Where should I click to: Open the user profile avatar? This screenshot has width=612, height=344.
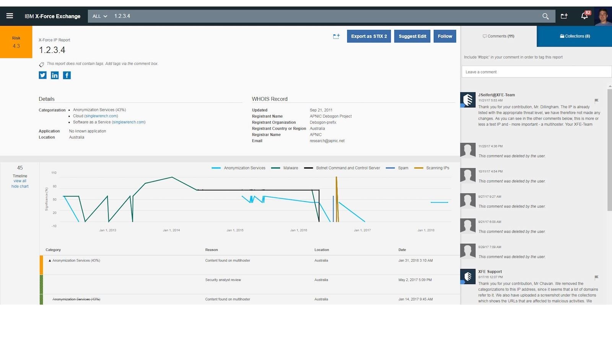(x=603, y=16)
